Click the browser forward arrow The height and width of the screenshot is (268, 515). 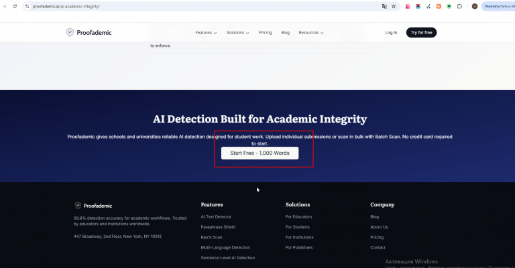[x=4, y=6]
